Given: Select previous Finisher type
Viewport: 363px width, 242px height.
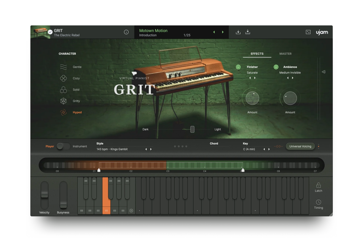Looking at the screenshot, I should point(250,78).
